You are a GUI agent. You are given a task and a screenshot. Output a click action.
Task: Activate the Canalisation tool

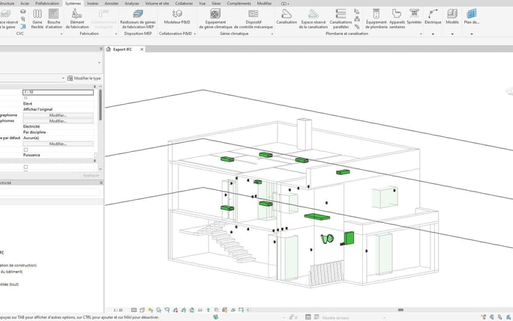(286, 17)
